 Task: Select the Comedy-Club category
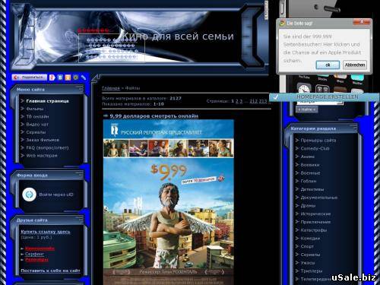pos(315,148)
